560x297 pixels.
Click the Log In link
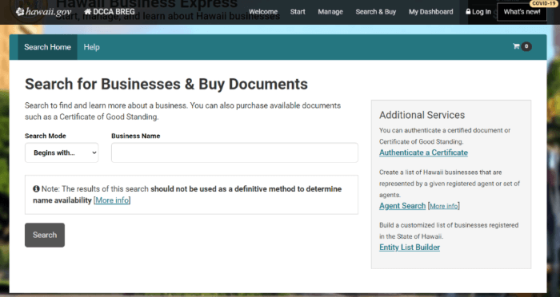tap(478, 12)
